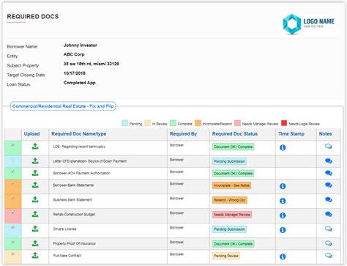The width and height of the screenshot is (347, 266).
Task: Click Document OK / Complete status for Property-Proof row
Action: click(x=233, y=244)
